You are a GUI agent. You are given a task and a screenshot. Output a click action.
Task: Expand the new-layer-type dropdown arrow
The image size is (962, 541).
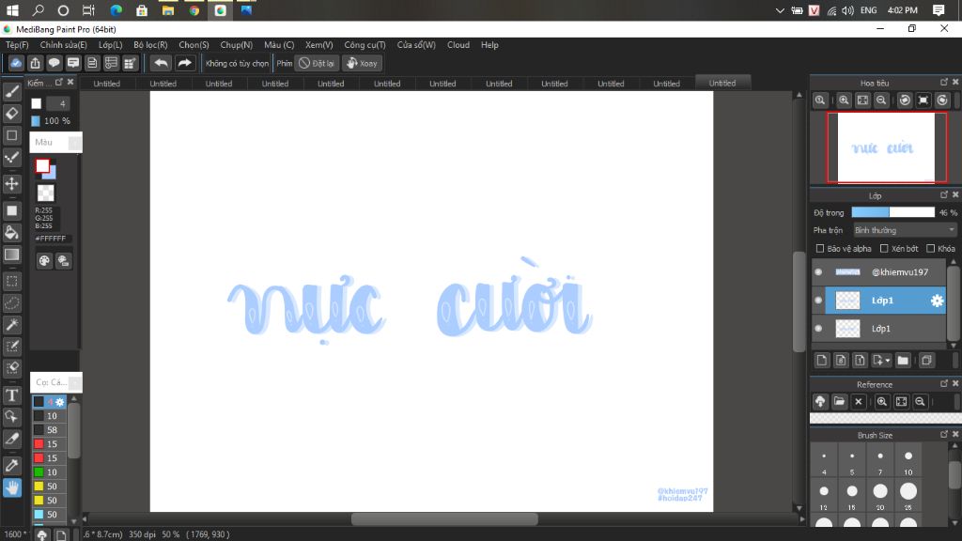888,361
